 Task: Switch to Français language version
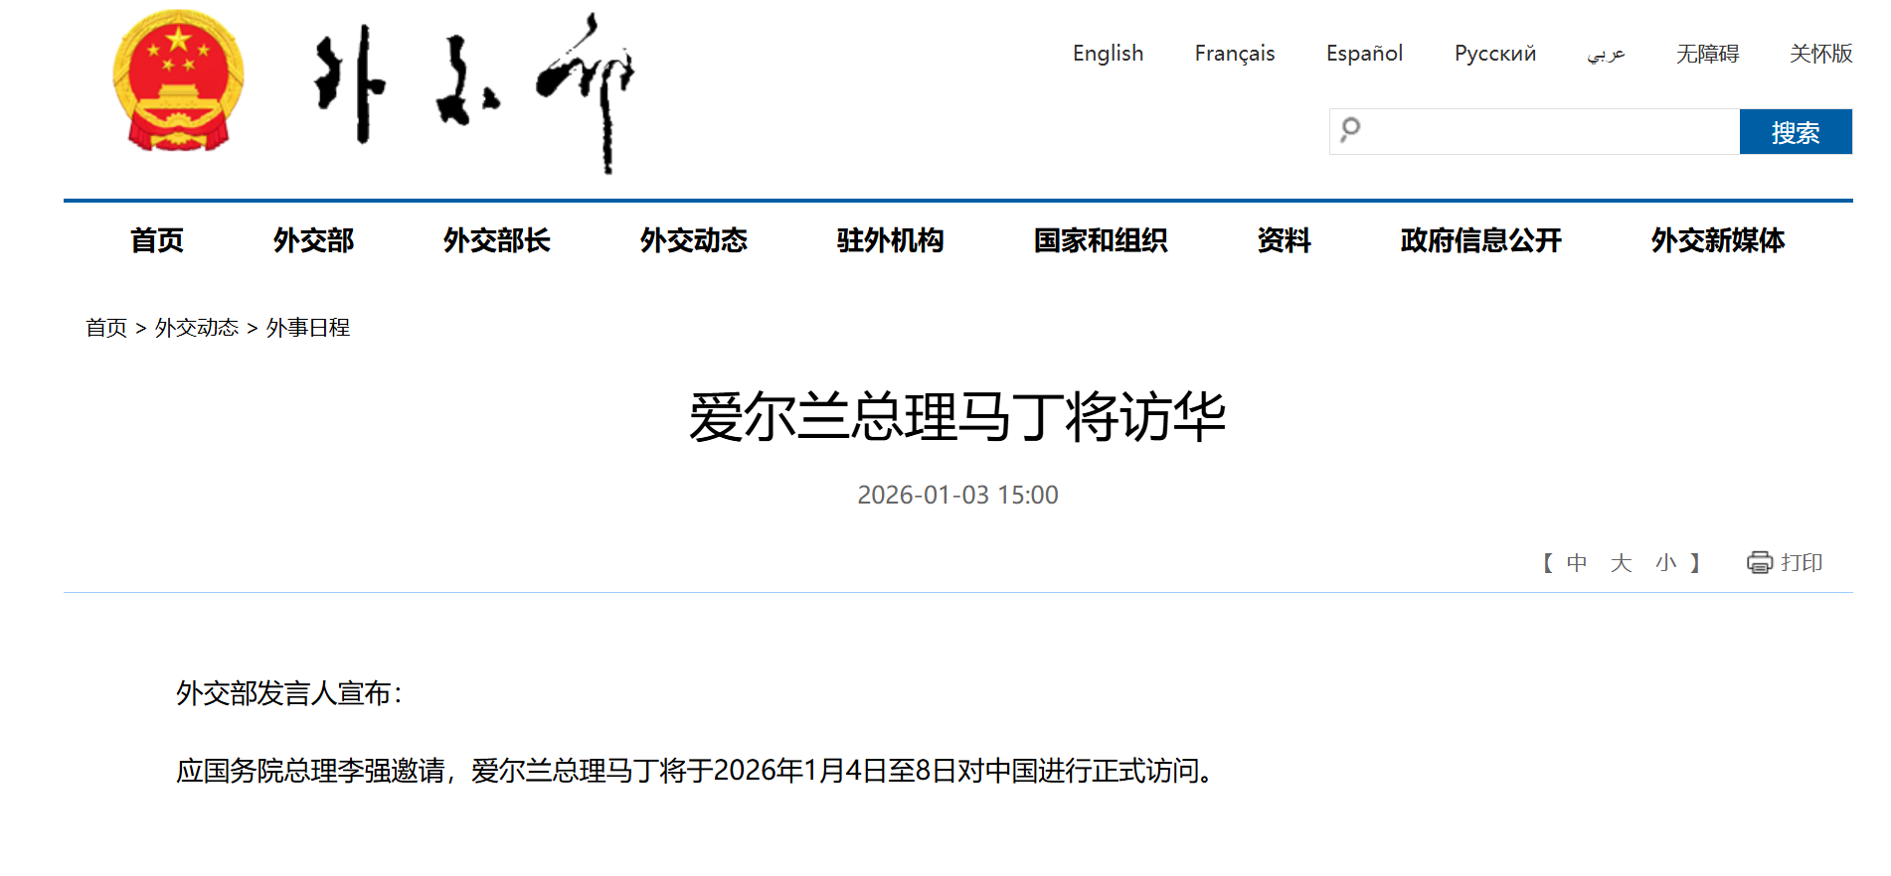[1235, 54]
